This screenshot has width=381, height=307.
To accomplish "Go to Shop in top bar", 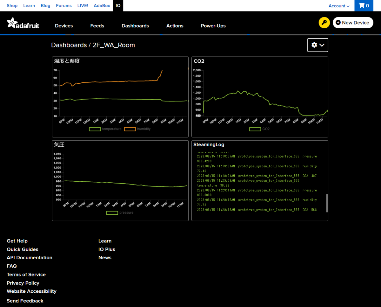I will (12, 5).
